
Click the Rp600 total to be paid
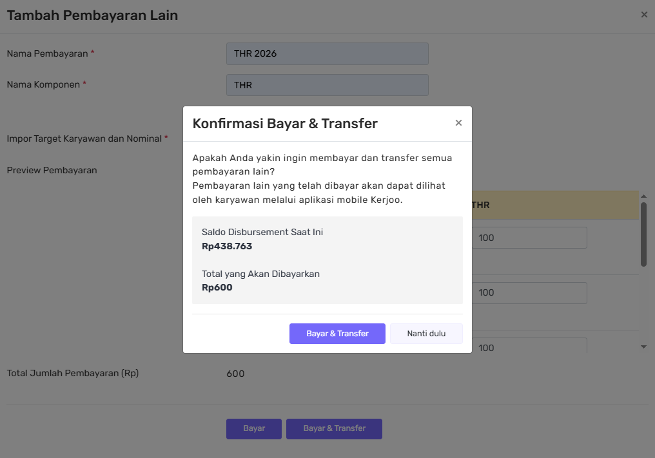217,287
